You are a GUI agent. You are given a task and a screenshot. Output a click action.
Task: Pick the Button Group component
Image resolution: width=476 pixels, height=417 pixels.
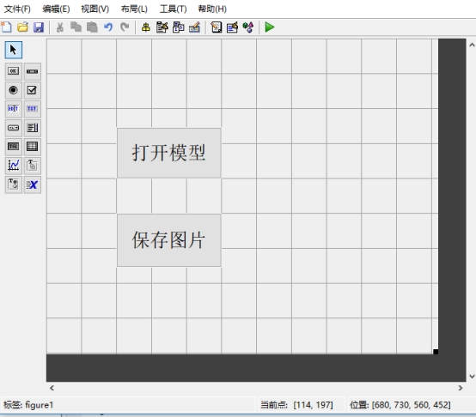[x=14, y=184]
